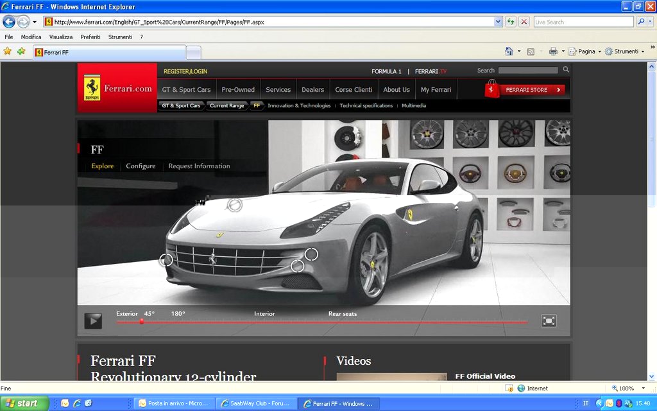Viewport: 657px width, 411px height.
Task: Open the Strumenti menu in menu bar
Action: tap(120, 37)
